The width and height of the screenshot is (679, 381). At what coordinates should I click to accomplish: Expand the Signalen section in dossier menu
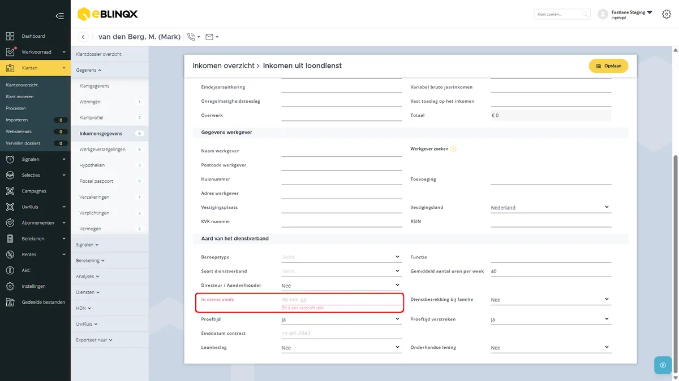[88, 245]
